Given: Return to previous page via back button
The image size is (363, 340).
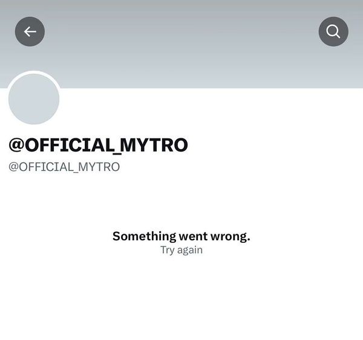Looking at the screenshot, I should [30, 31].
